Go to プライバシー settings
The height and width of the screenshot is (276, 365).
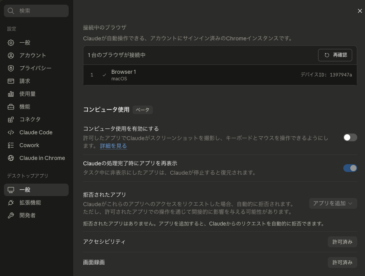[x=36, y=68]
